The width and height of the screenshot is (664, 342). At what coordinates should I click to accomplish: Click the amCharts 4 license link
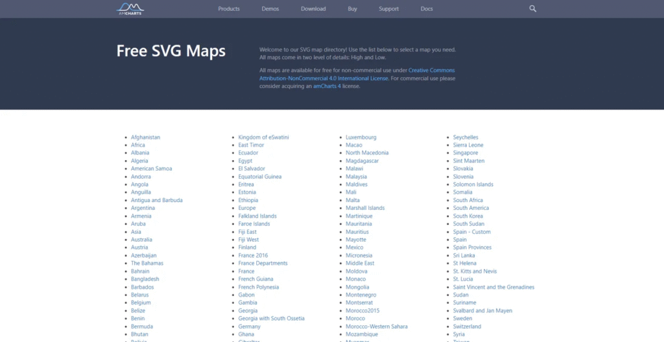(x=327, y=86)
